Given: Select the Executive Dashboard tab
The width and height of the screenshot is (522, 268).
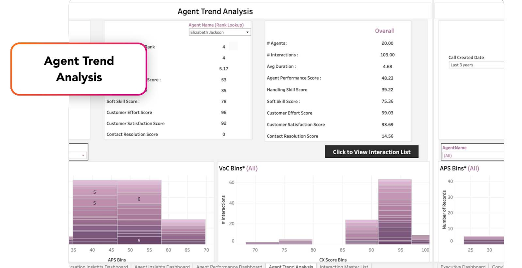Looking at the screenshot, I should pos(463,266).
